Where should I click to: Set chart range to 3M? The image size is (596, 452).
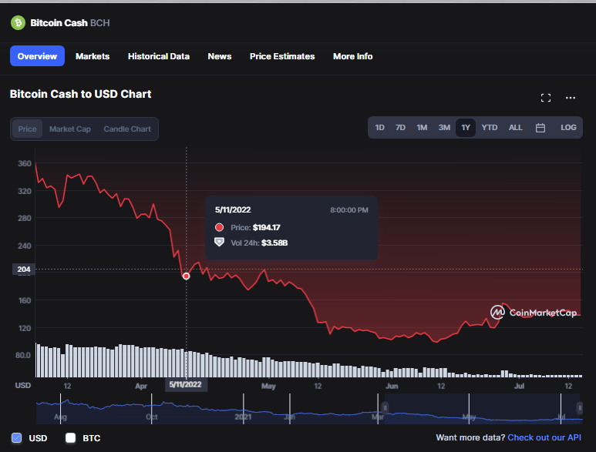pyautogui.click(x=444, y=128)
